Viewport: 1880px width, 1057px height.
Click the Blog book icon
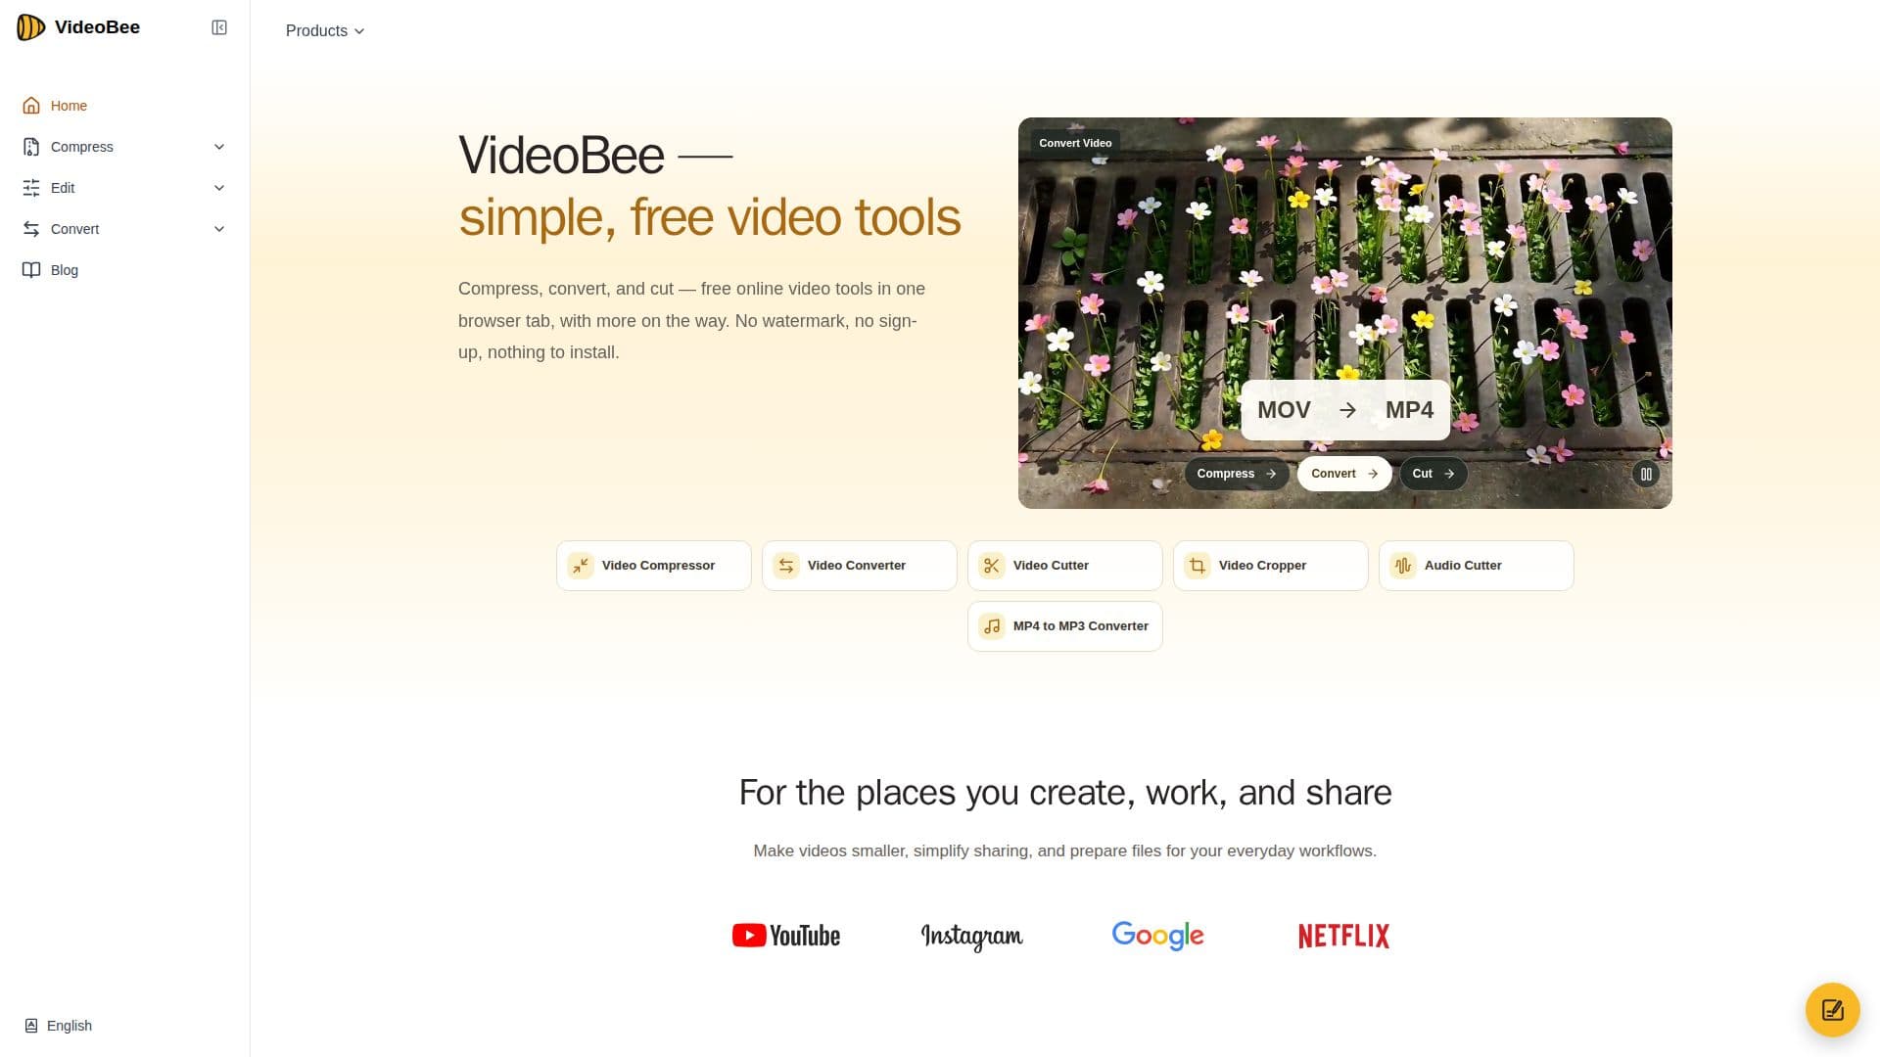click(x=31, y=270)
